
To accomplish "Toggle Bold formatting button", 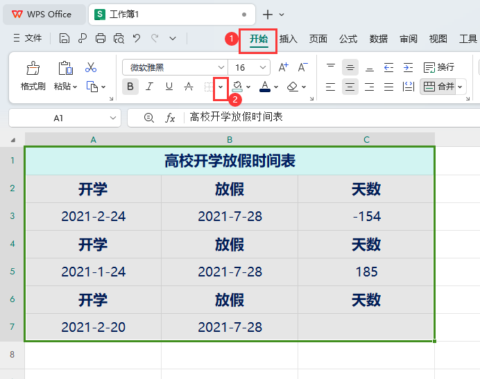I will 130,87.
